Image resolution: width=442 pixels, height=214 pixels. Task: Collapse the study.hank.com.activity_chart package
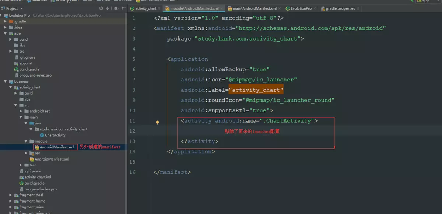(31, 129)
